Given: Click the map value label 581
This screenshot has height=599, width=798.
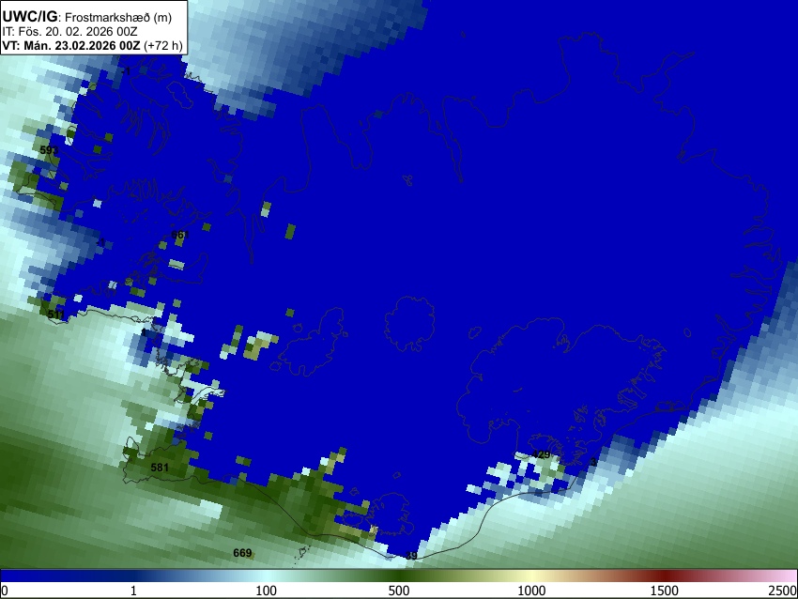Looking at the screenshot, I should 160,468.
